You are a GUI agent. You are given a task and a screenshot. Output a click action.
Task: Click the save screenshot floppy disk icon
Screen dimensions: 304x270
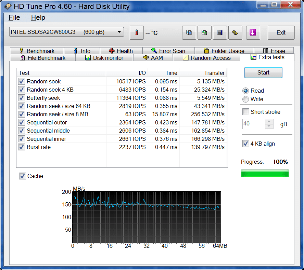click(220, 32)
